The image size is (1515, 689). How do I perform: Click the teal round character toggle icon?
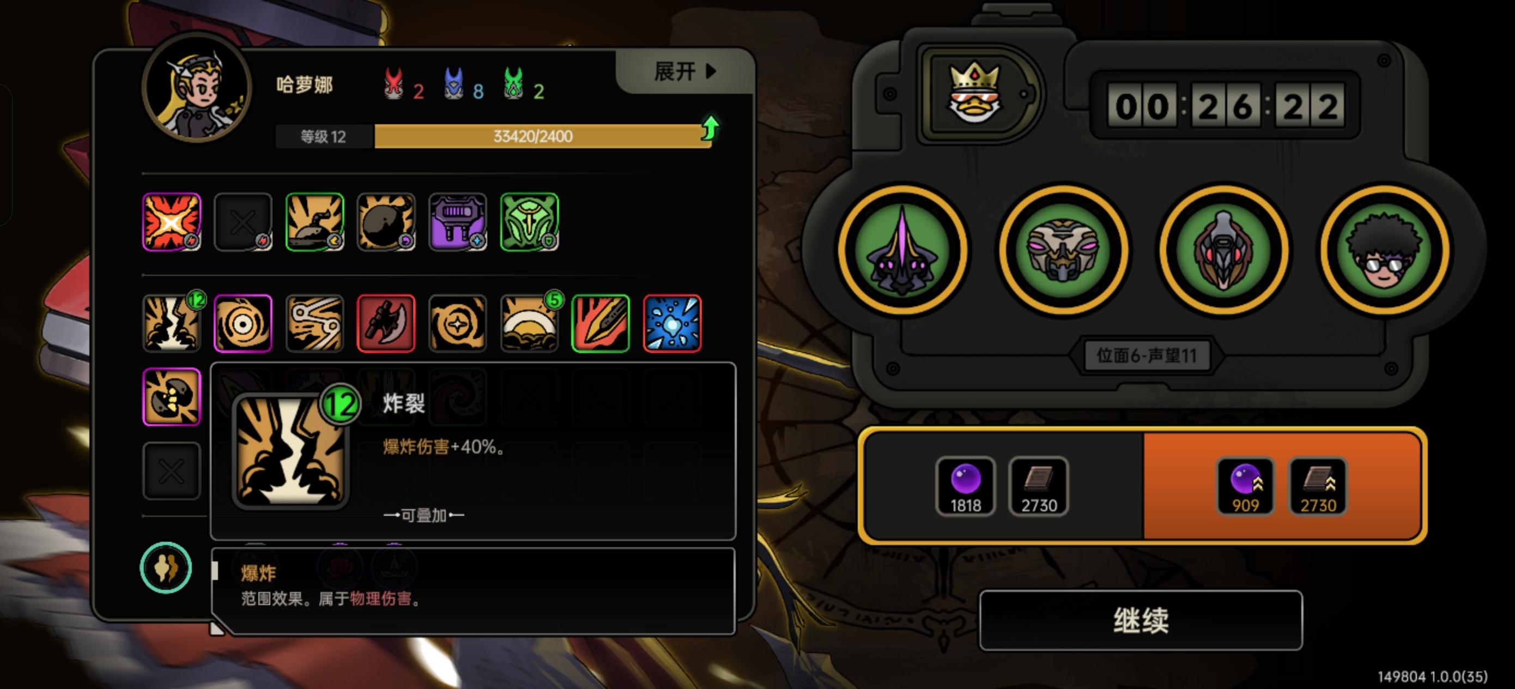point(166,568)
